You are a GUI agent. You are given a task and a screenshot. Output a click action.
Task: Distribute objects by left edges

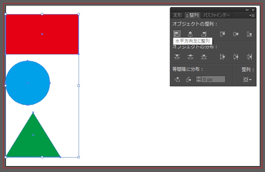[223, 57]
